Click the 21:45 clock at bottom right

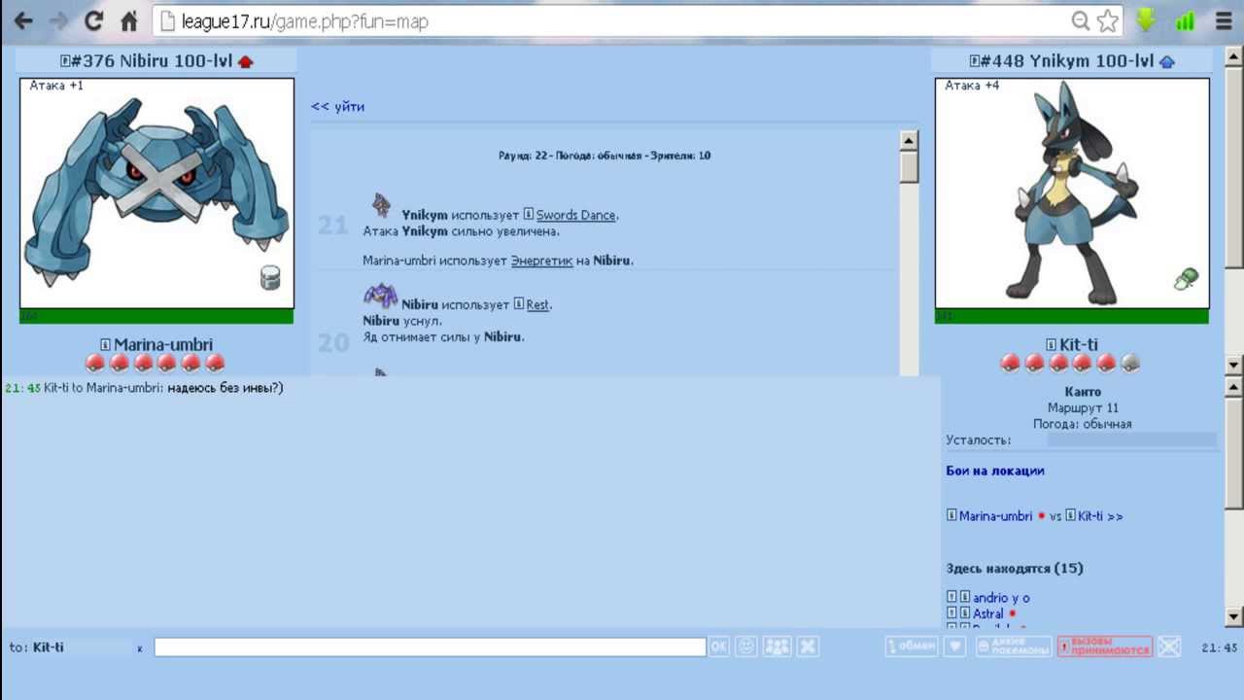1220,648
